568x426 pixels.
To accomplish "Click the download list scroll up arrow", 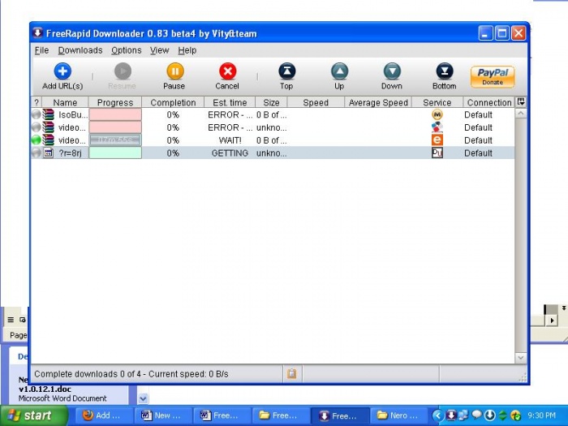I will point(521,114).
